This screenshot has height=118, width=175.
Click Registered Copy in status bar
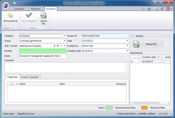pyautogui.click(x=26, y=113)
